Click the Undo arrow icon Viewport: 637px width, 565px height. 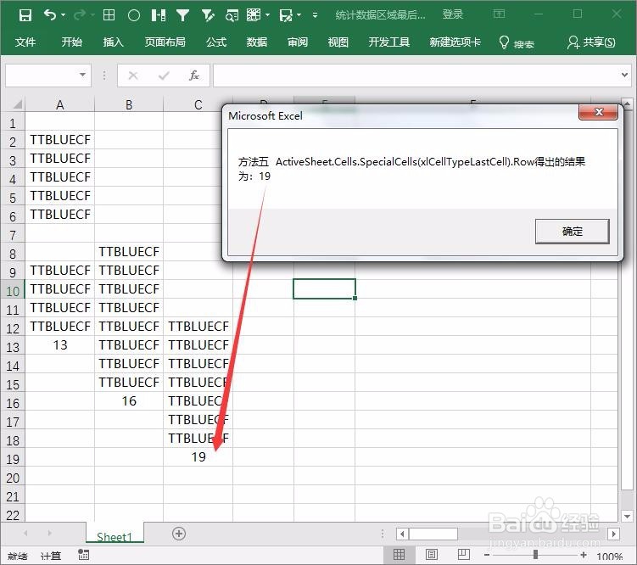tap(50, 15)
